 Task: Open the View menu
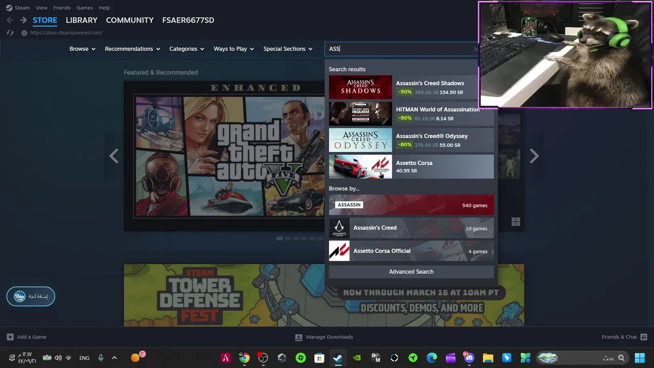pyautogui.click(x=42, y=8)
